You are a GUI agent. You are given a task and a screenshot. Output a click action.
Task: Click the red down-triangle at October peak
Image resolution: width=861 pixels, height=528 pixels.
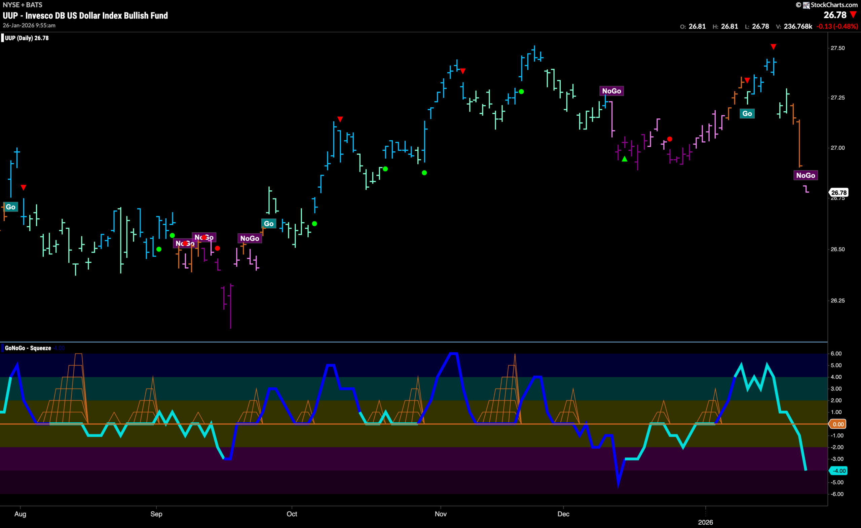(x=340, y=119)
